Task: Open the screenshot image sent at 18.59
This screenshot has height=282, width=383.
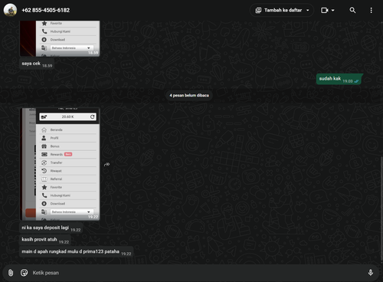Action: point(60,38)
